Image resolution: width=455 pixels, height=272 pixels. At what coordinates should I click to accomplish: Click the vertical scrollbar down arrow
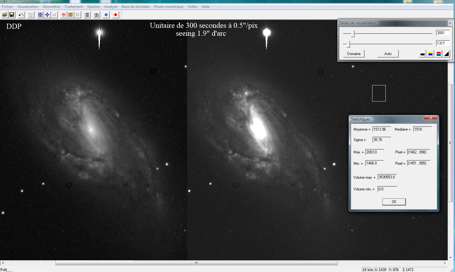pyautogui.click(x=451, y=258)
